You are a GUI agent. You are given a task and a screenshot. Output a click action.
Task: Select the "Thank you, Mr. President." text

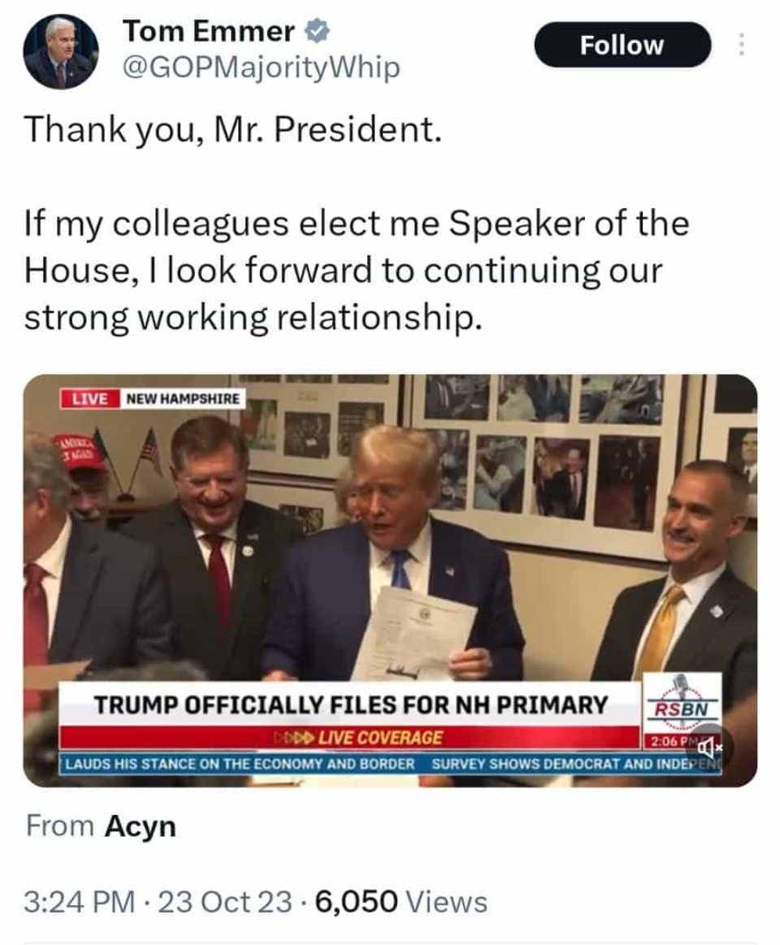[233, 131]
